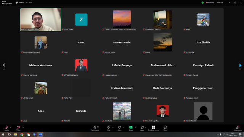Viewport: 244px width, 137px height.
Task: Open Breakout rooms
Action: pyautogui.click(x=154, y=128)
